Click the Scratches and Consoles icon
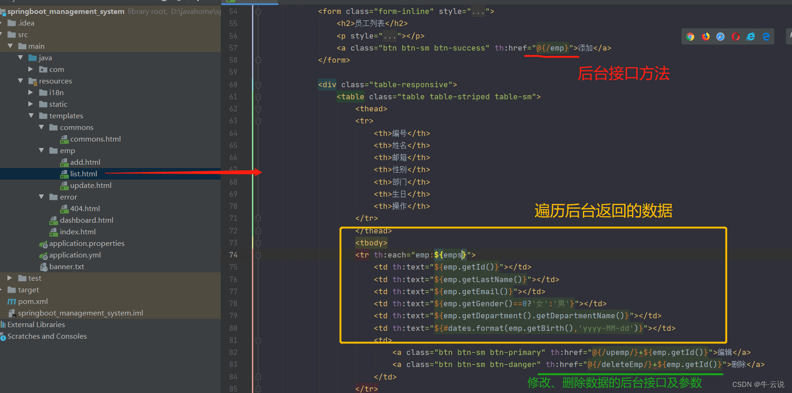Viewport: 792px width, 393px height. 3,336
